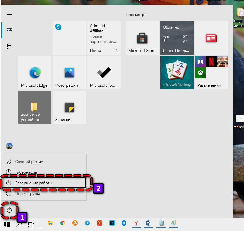The image size is (244, 231).
Task: Open the диспетчер устройств tile
Action: [35, 107]
